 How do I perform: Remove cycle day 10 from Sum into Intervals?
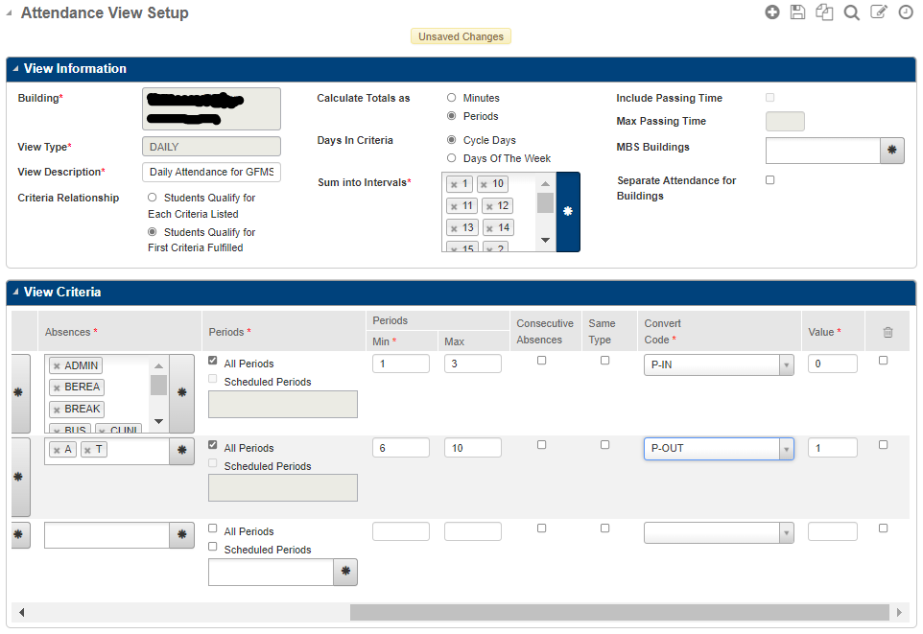click(484, 183)
